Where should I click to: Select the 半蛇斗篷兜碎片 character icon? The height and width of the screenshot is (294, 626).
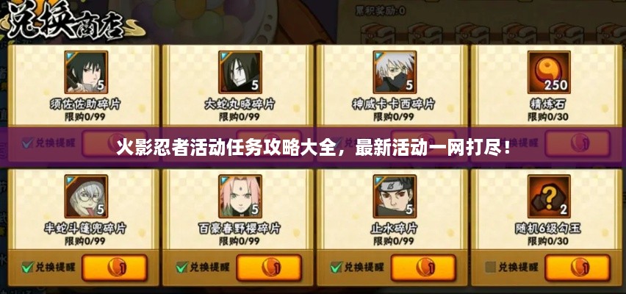click(x=86, y=196)
